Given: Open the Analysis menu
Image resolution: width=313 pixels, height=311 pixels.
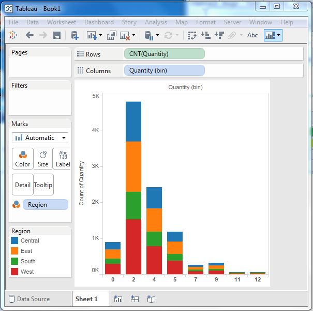Looking at the screenshot, I should pos(156,22).
